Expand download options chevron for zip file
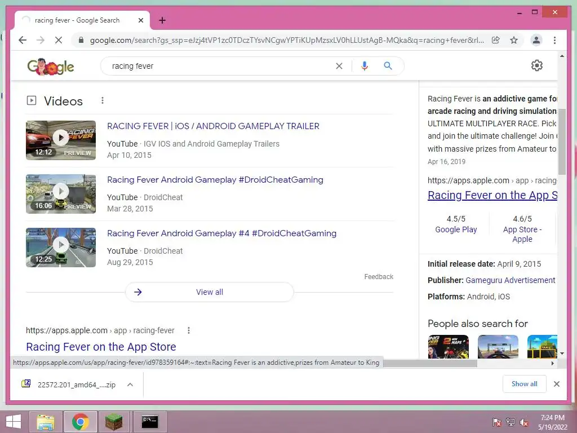Image resolution: width=577 pixels, height=433 pixels. (130, 385)
